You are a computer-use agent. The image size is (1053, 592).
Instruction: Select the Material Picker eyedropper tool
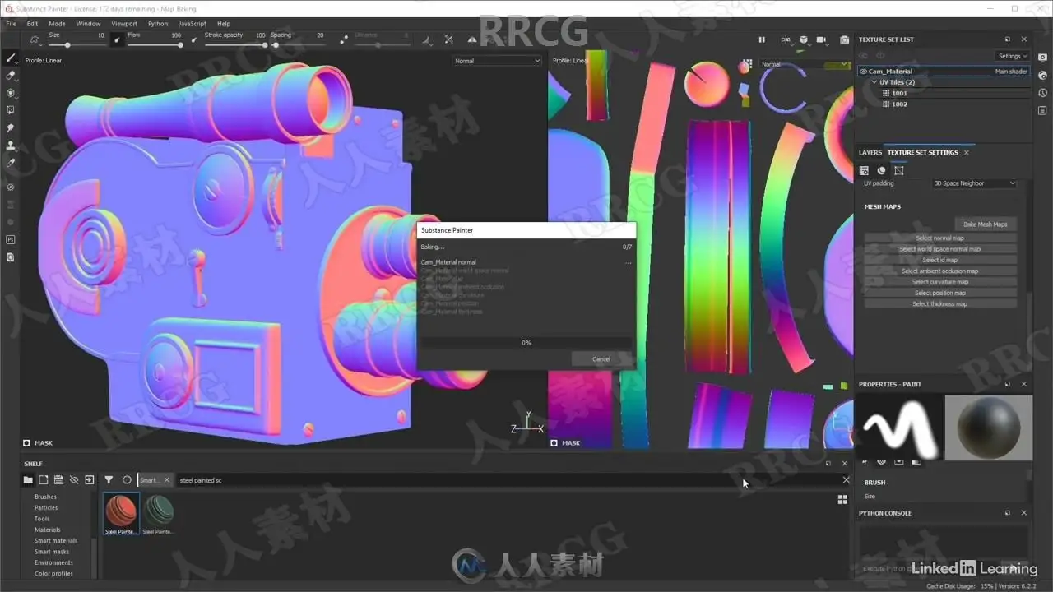[x=11, y=163]
